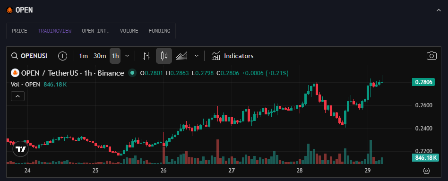Open chart settings hexagon icon

[426, 171]
